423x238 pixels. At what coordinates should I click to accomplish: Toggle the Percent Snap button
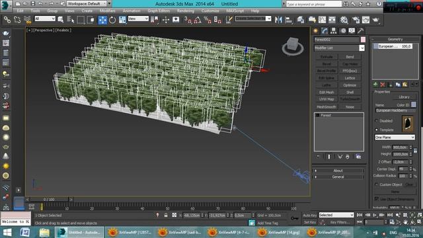[x=208, y=20]
